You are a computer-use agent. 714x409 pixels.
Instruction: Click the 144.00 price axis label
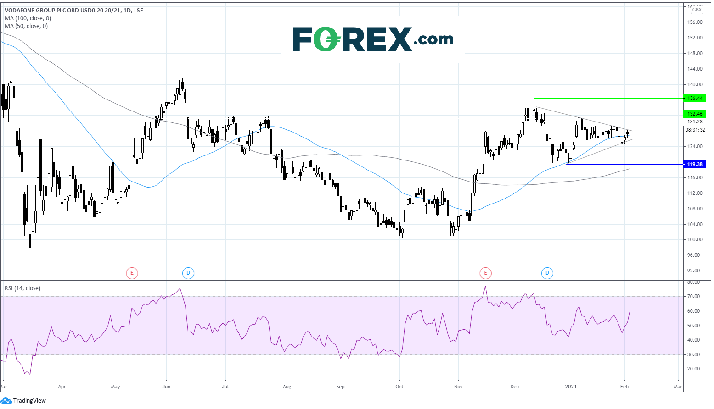click(x=695, y=69)
